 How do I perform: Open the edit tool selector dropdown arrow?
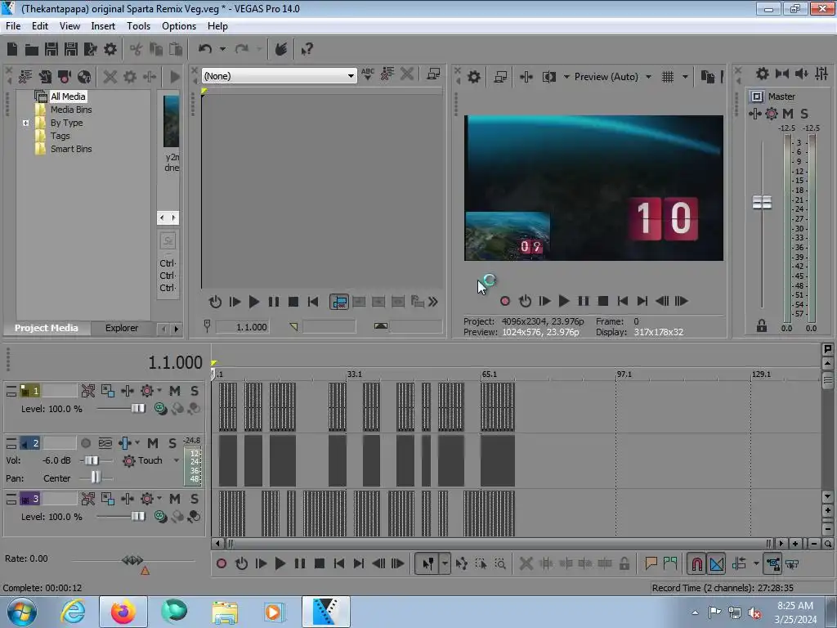(x=445, y=563)
